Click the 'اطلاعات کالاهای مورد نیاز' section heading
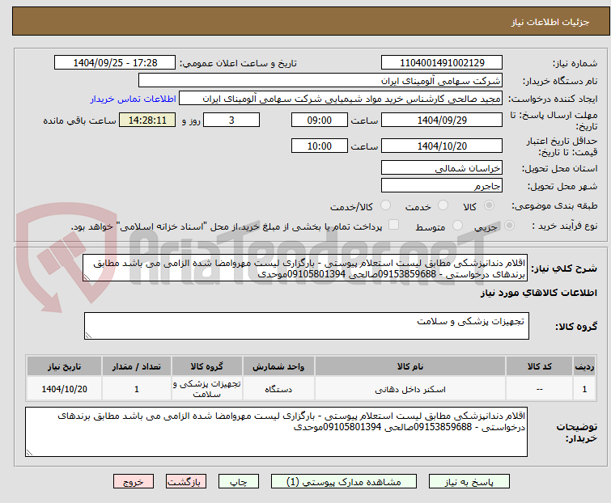The width and height of the screenshot is (611, 503). coord(538,293)
